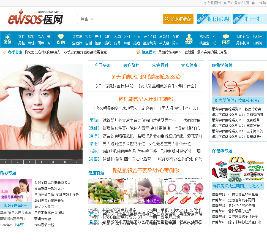Open 整形美容 navigation item
The image size is (267, 243).
tap(149, 43)
